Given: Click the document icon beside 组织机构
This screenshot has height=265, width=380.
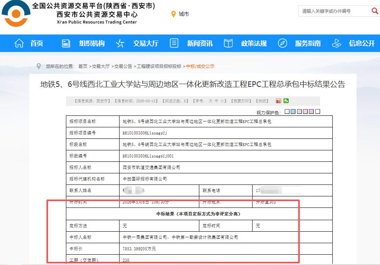Looking at the screenshot, I should tap(66, 43).
